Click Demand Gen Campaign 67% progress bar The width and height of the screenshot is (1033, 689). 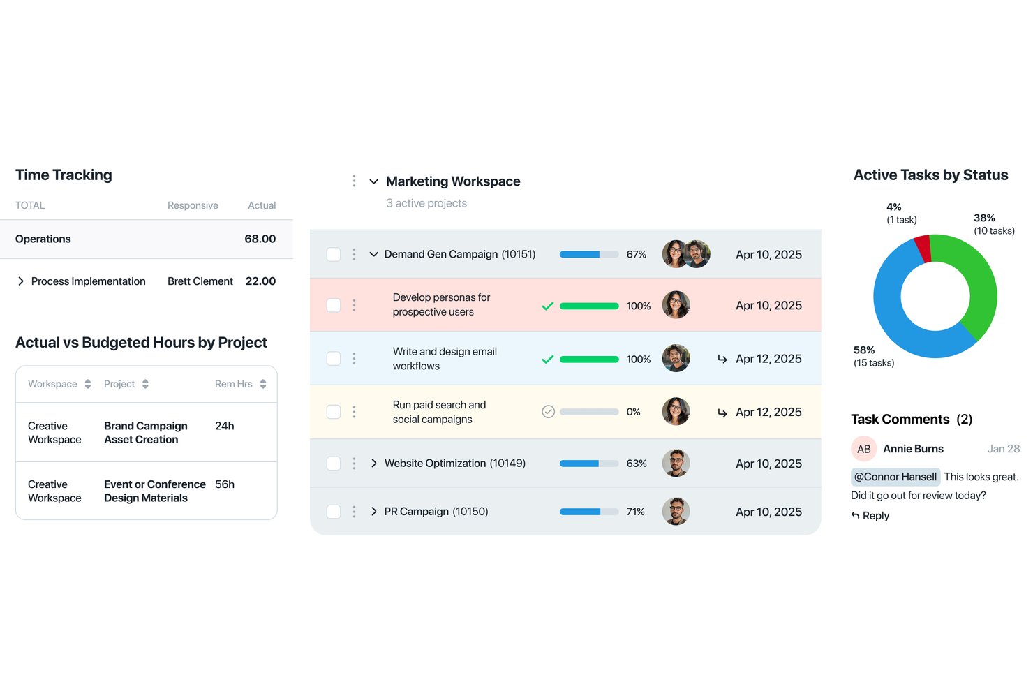589,255
